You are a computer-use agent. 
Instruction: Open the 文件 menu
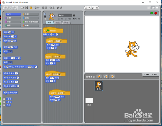(x=37, y=8)
